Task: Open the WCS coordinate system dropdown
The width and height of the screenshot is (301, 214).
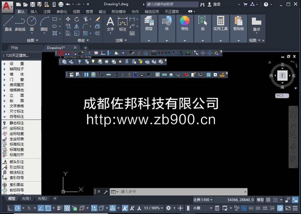Action: tap(282, 95)
